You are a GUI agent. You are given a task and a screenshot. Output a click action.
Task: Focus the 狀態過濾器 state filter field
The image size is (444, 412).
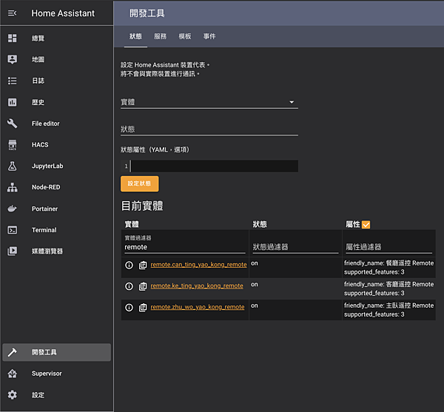(295, 247)
